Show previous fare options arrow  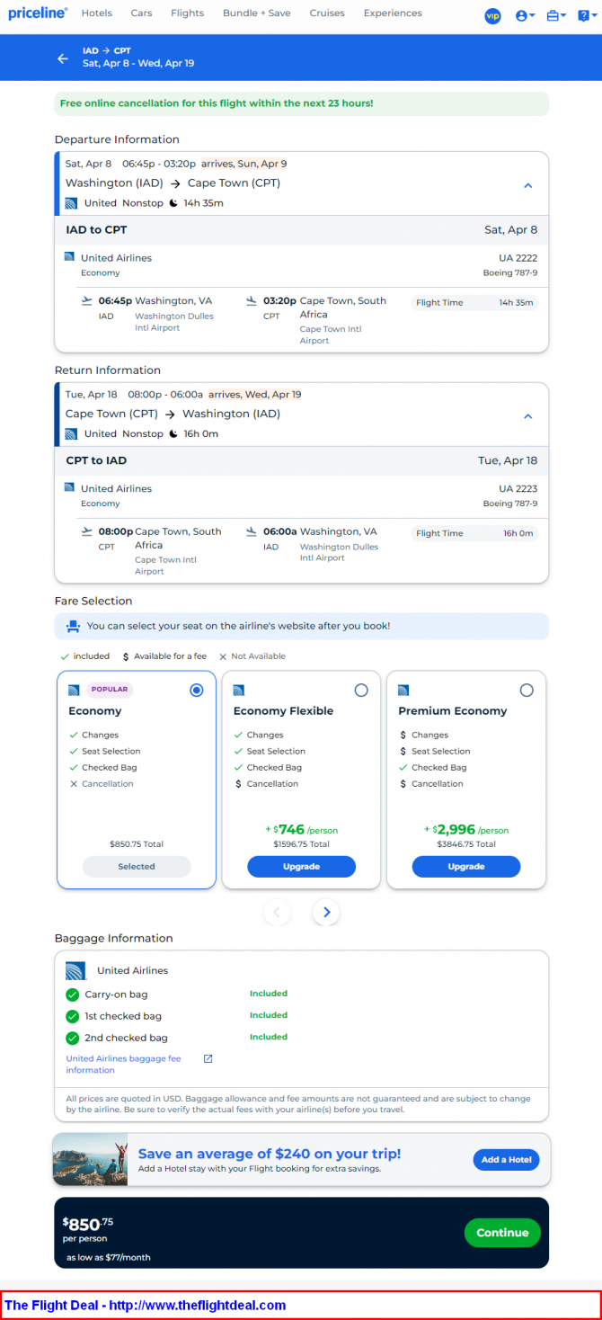coord(277,913)
